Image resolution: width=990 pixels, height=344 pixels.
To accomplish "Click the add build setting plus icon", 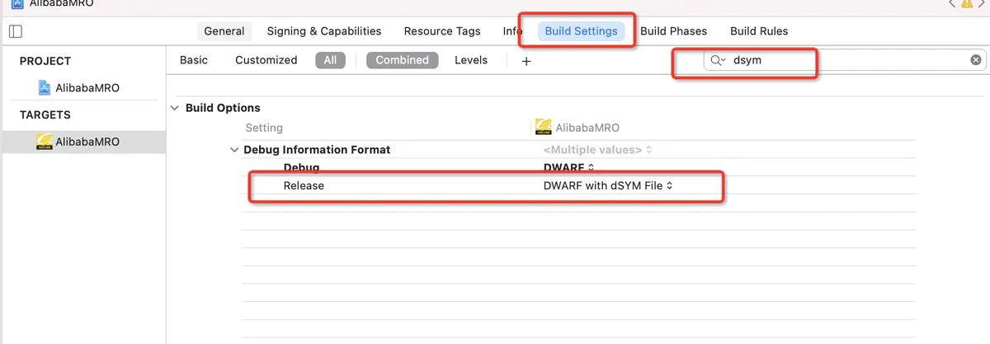I will [526, 61].
